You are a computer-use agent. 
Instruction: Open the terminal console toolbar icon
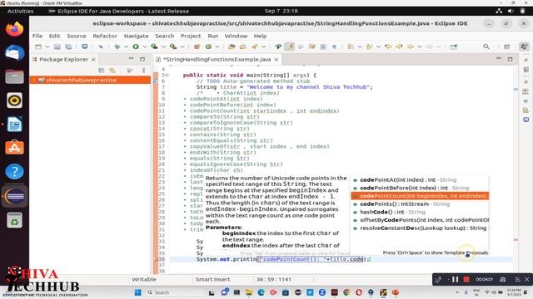coord(84,47)
